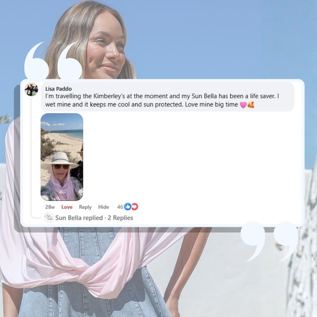Click the Sun Bella logo avatar

point(49,217)
